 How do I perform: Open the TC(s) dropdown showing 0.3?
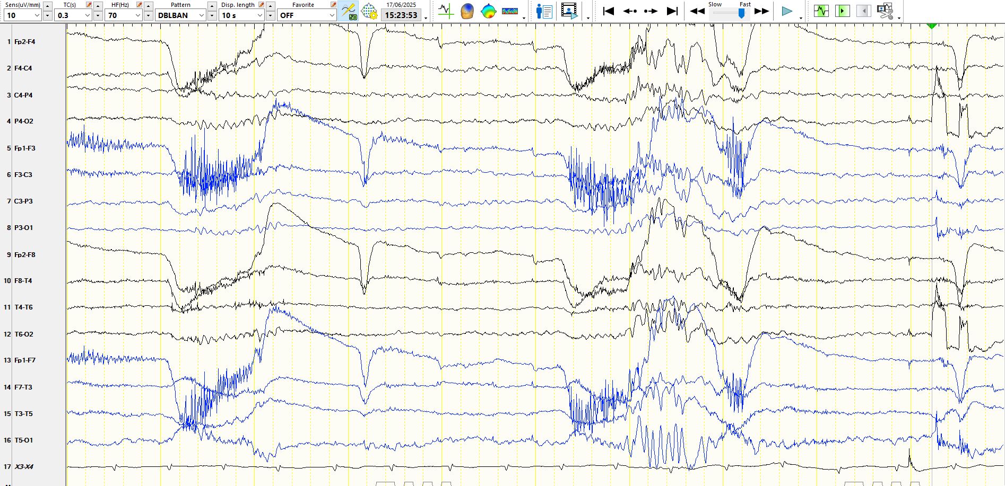(74, 15)
